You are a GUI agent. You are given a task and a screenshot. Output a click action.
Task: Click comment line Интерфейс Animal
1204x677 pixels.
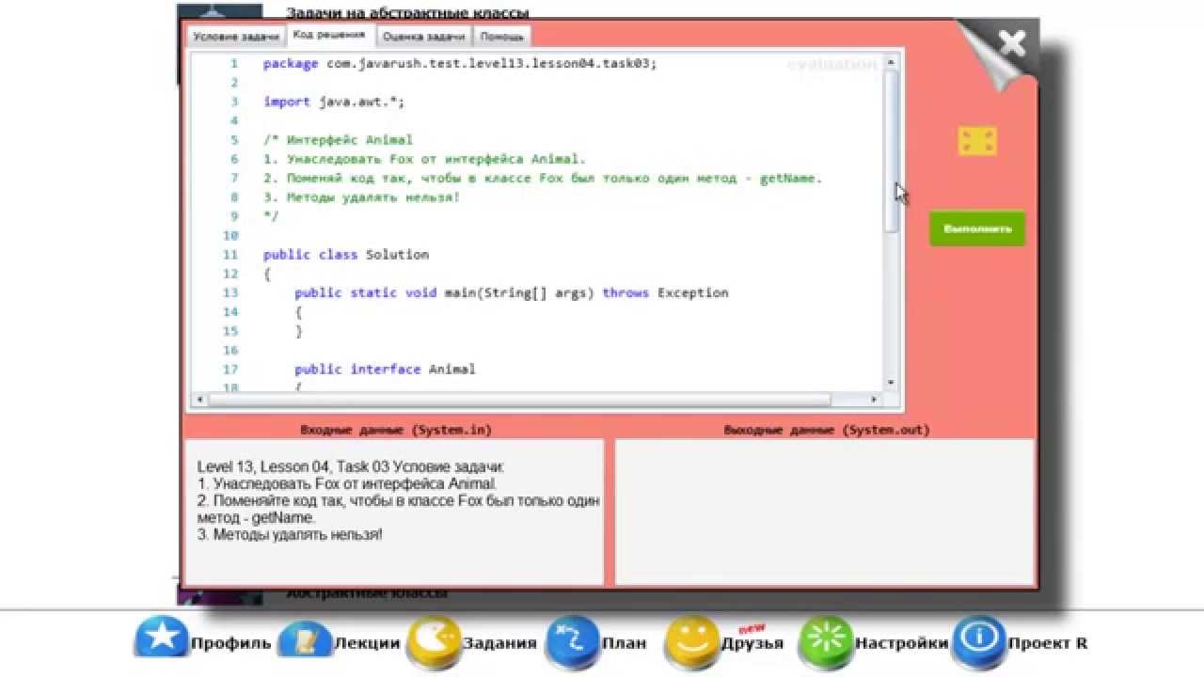(x=338, y=140)
